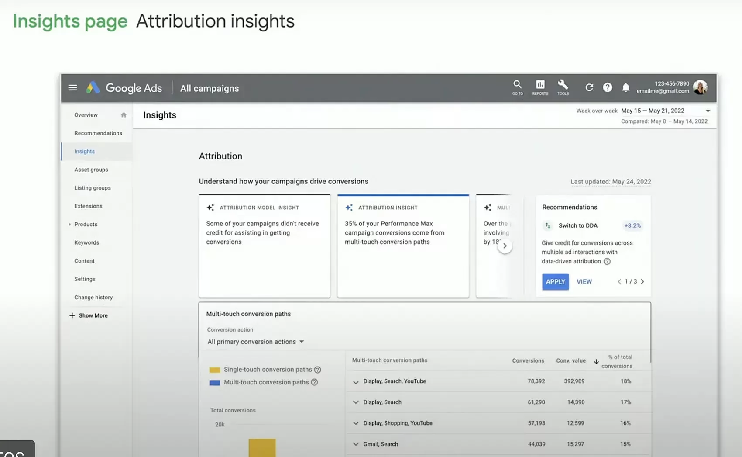Go to previous recommendation chevron

coord(619,282)
